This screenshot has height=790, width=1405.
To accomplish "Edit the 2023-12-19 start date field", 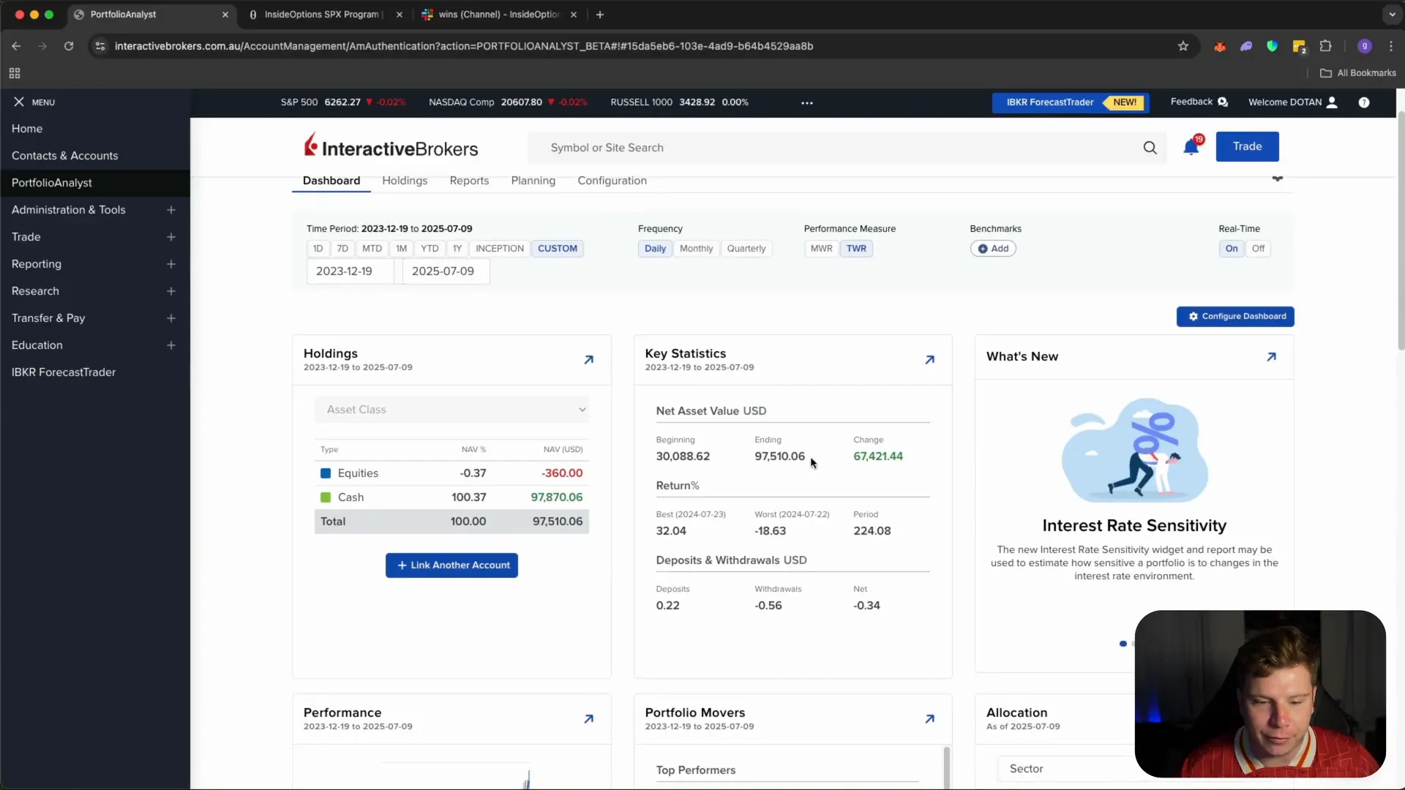I will click(350, 271).
